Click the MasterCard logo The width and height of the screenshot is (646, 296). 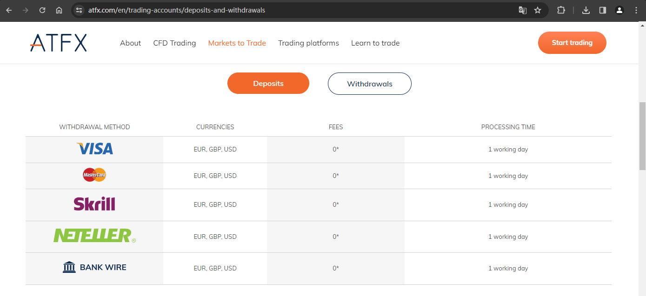click(x=94, y=175)
